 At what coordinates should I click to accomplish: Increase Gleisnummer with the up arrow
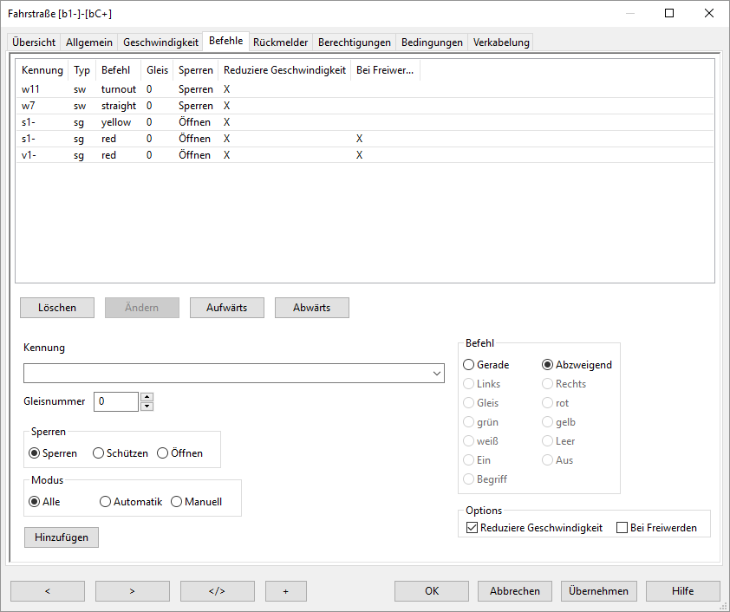[x=147, y=397]
